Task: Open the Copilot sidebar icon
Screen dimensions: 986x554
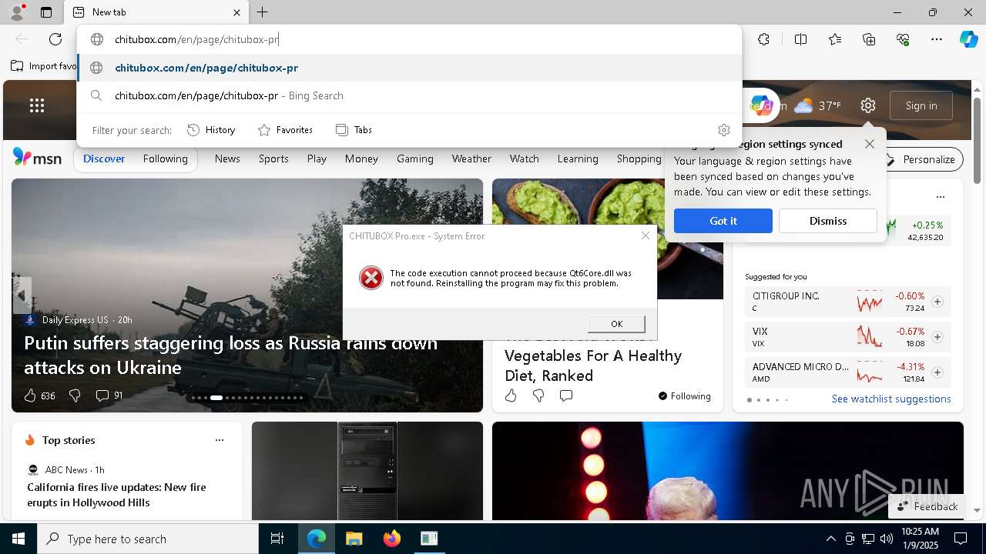Action: pyautogui.click(x=968, y=39)
